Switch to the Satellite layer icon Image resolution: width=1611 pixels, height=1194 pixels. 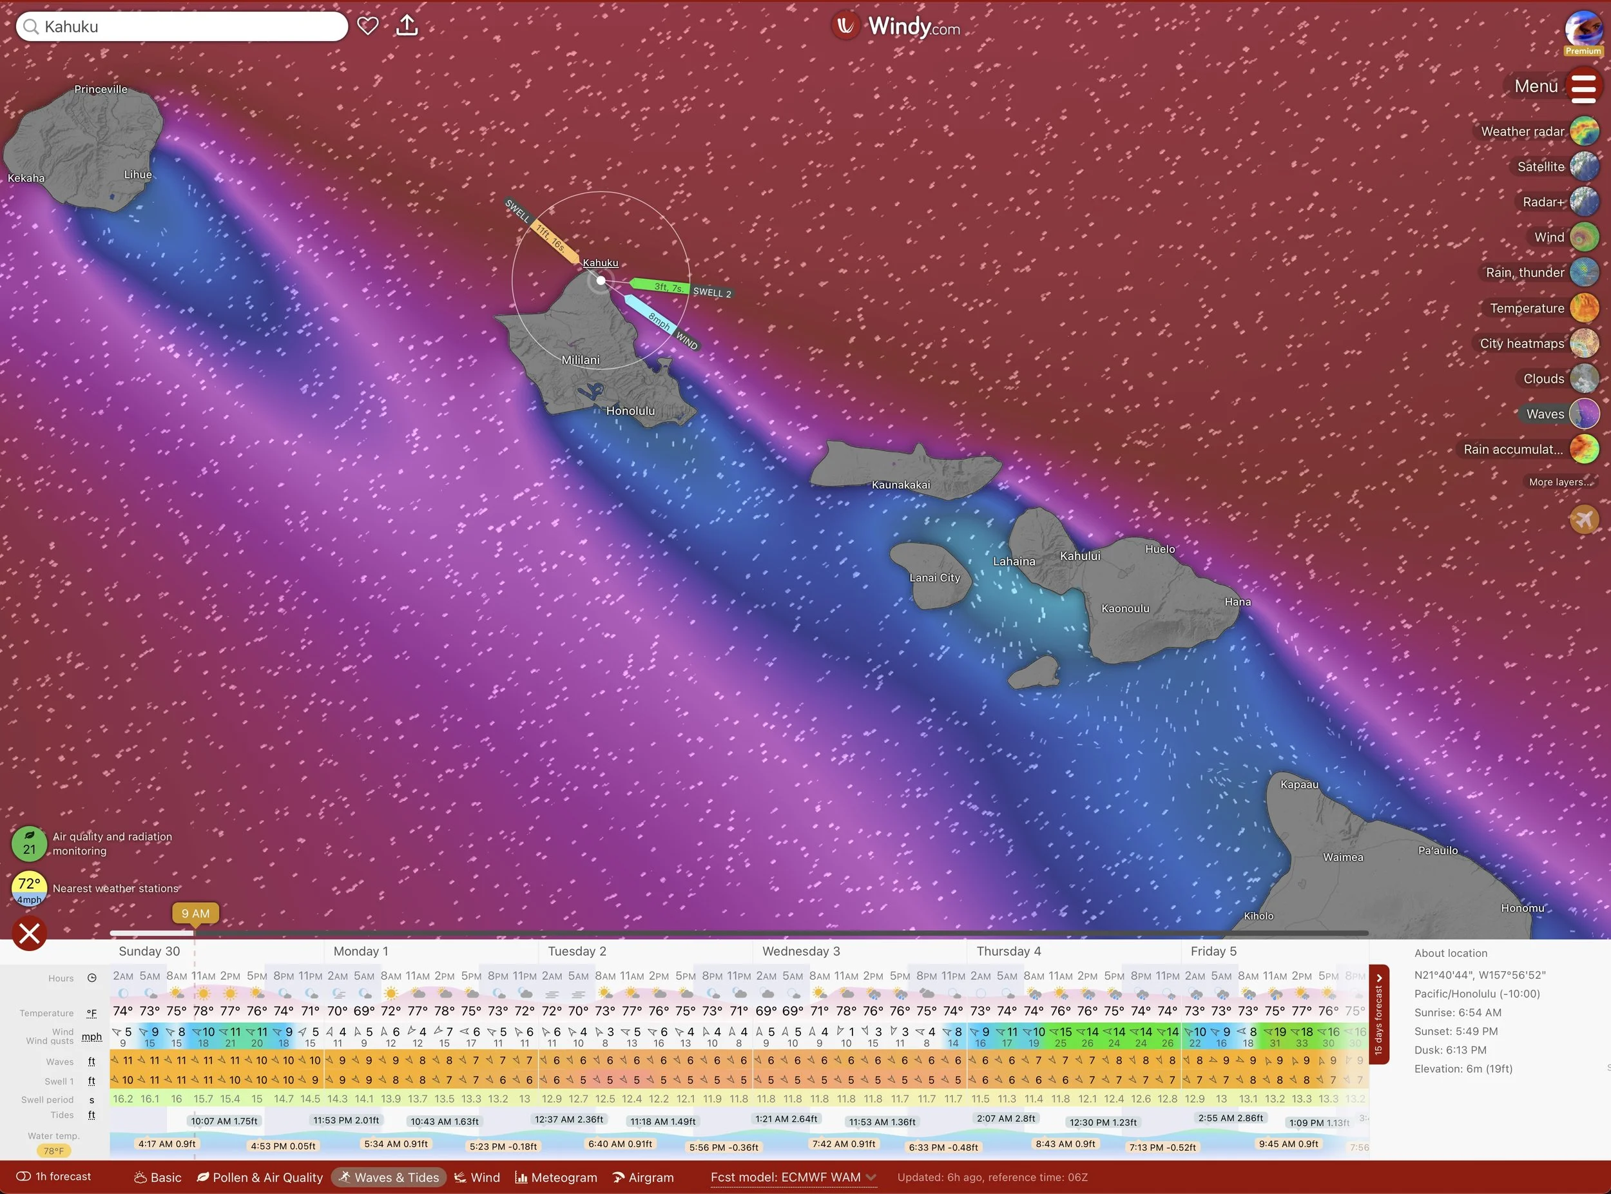point(1585,166)
